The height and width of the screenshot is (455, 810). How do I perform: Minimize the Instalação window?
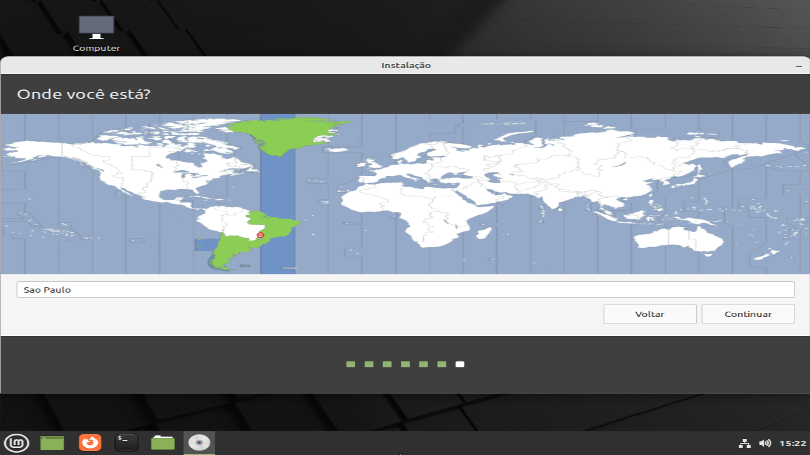[798, 65]
